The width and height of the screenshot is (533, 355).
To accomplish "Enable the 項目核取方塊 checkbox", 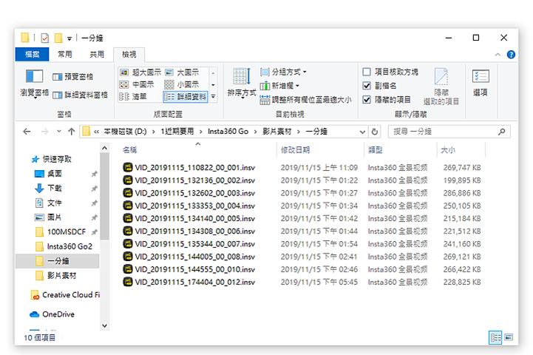I will click(367, 72).
